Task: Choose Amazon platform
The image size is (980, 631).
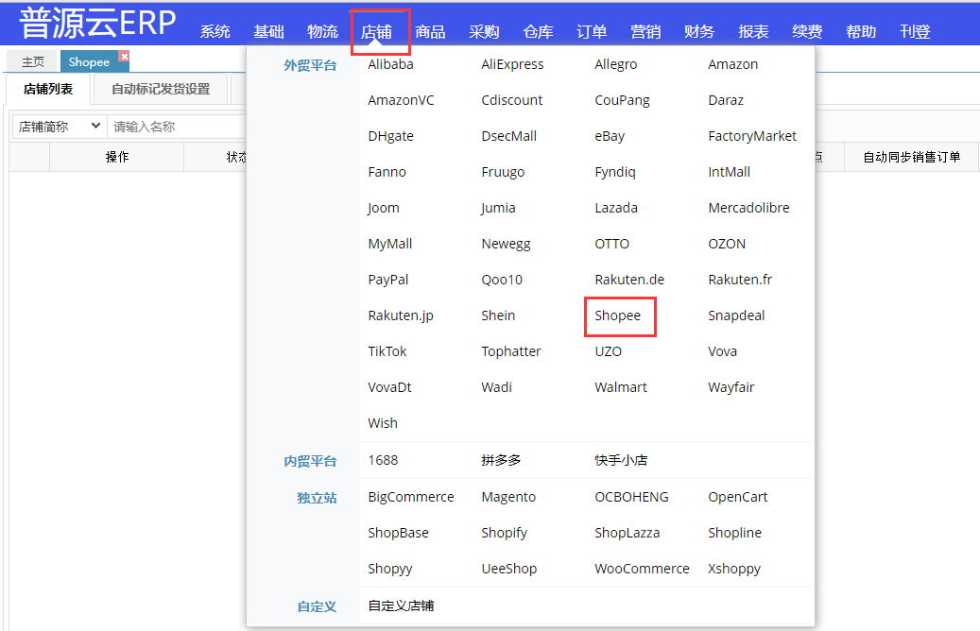Action: (732, 64)
